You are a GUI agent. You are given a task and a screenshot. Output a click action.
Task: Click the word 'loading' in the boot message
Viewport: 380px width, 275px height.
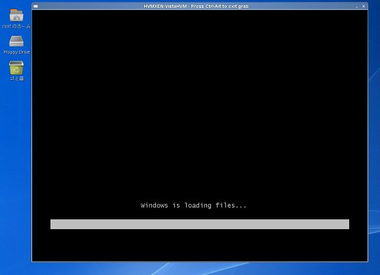pyautogui.click(x=198, y=206)
